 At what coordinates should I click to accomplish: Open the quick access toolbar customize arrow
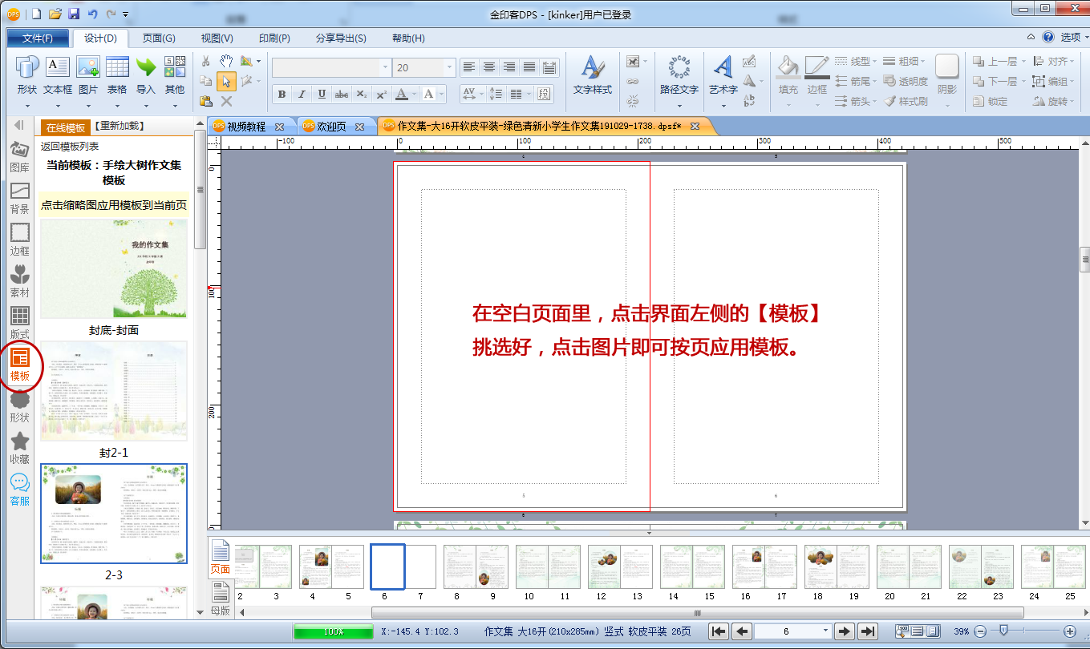click(126, 14)
